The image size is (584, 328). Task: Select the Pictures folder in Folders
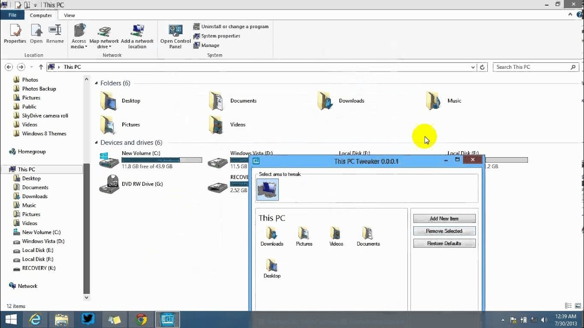[120, 124]
